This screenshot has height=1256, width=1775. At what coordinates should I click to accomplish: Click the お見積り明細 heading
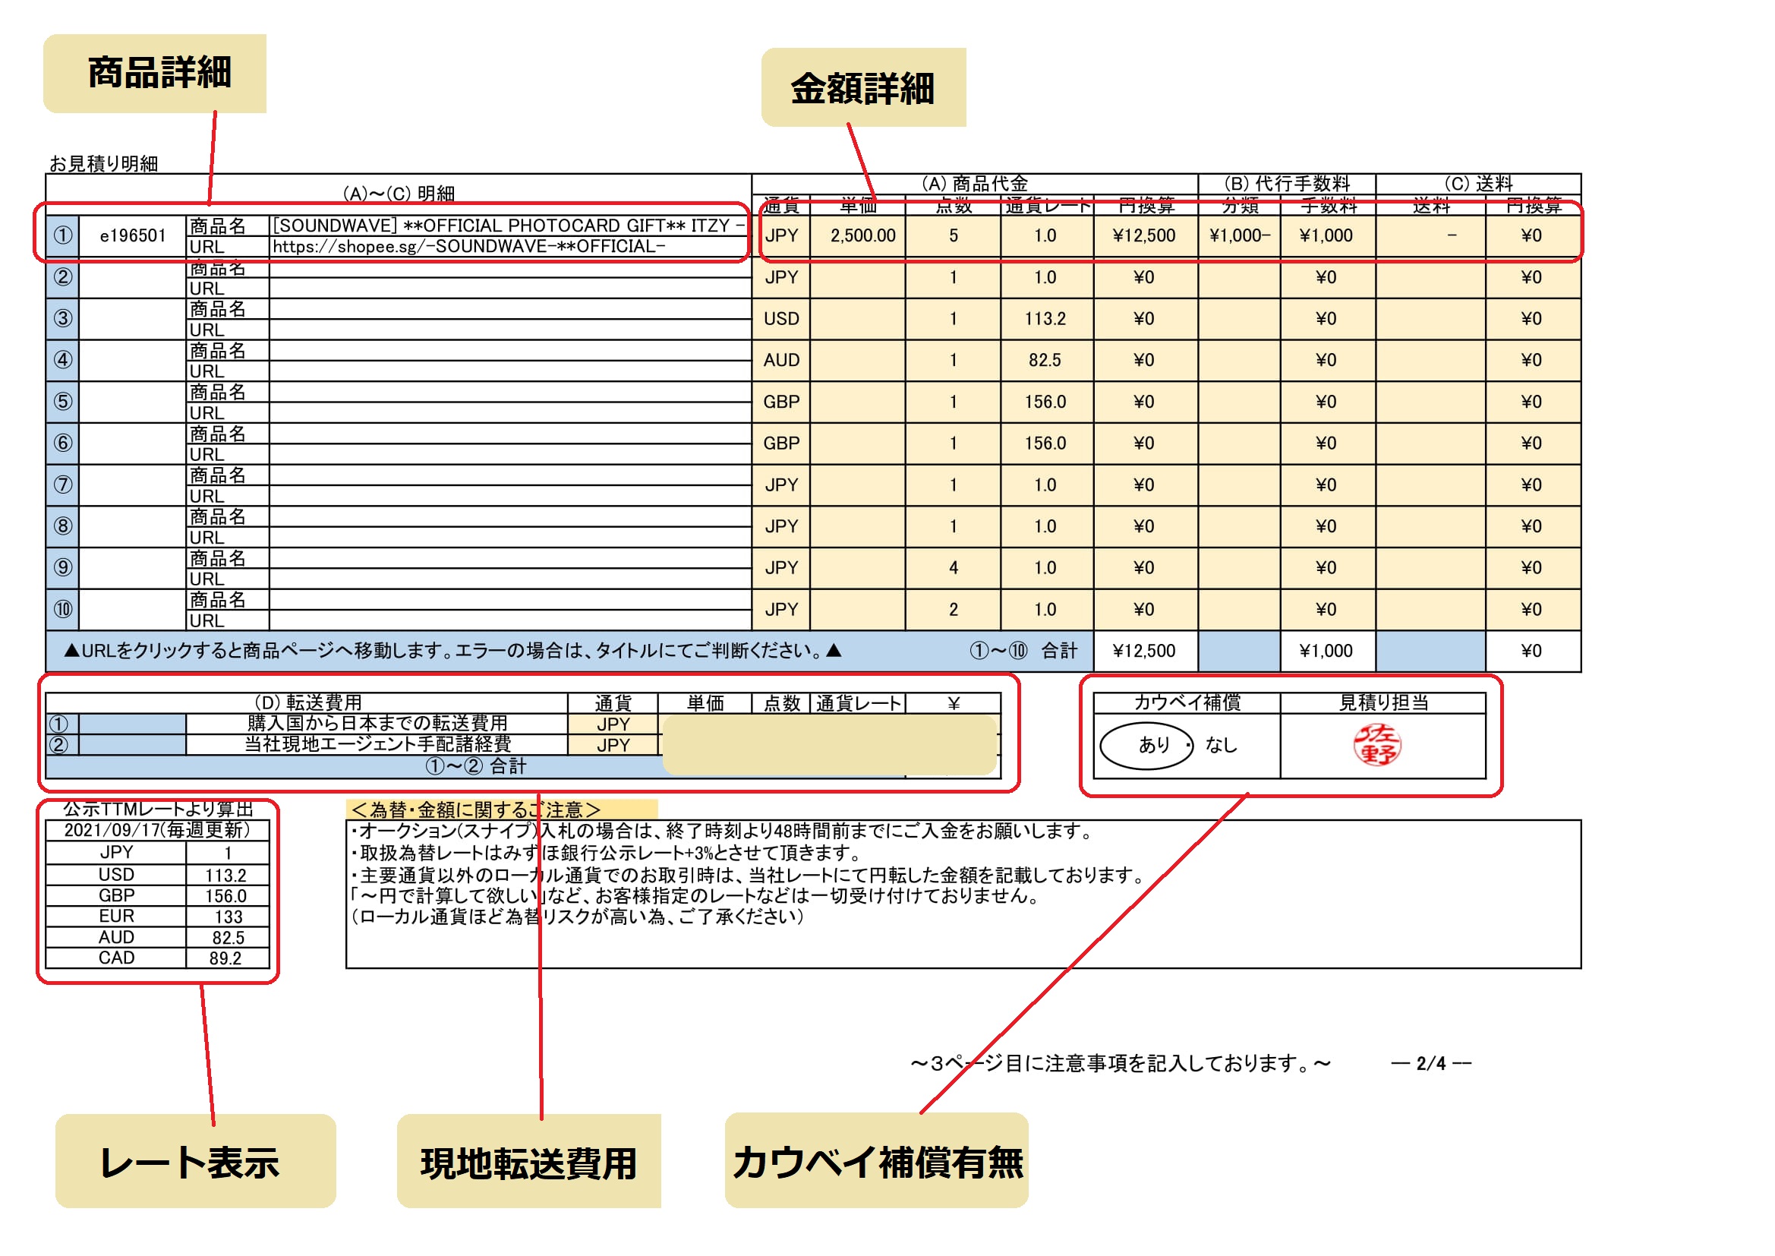coord(103,163)
